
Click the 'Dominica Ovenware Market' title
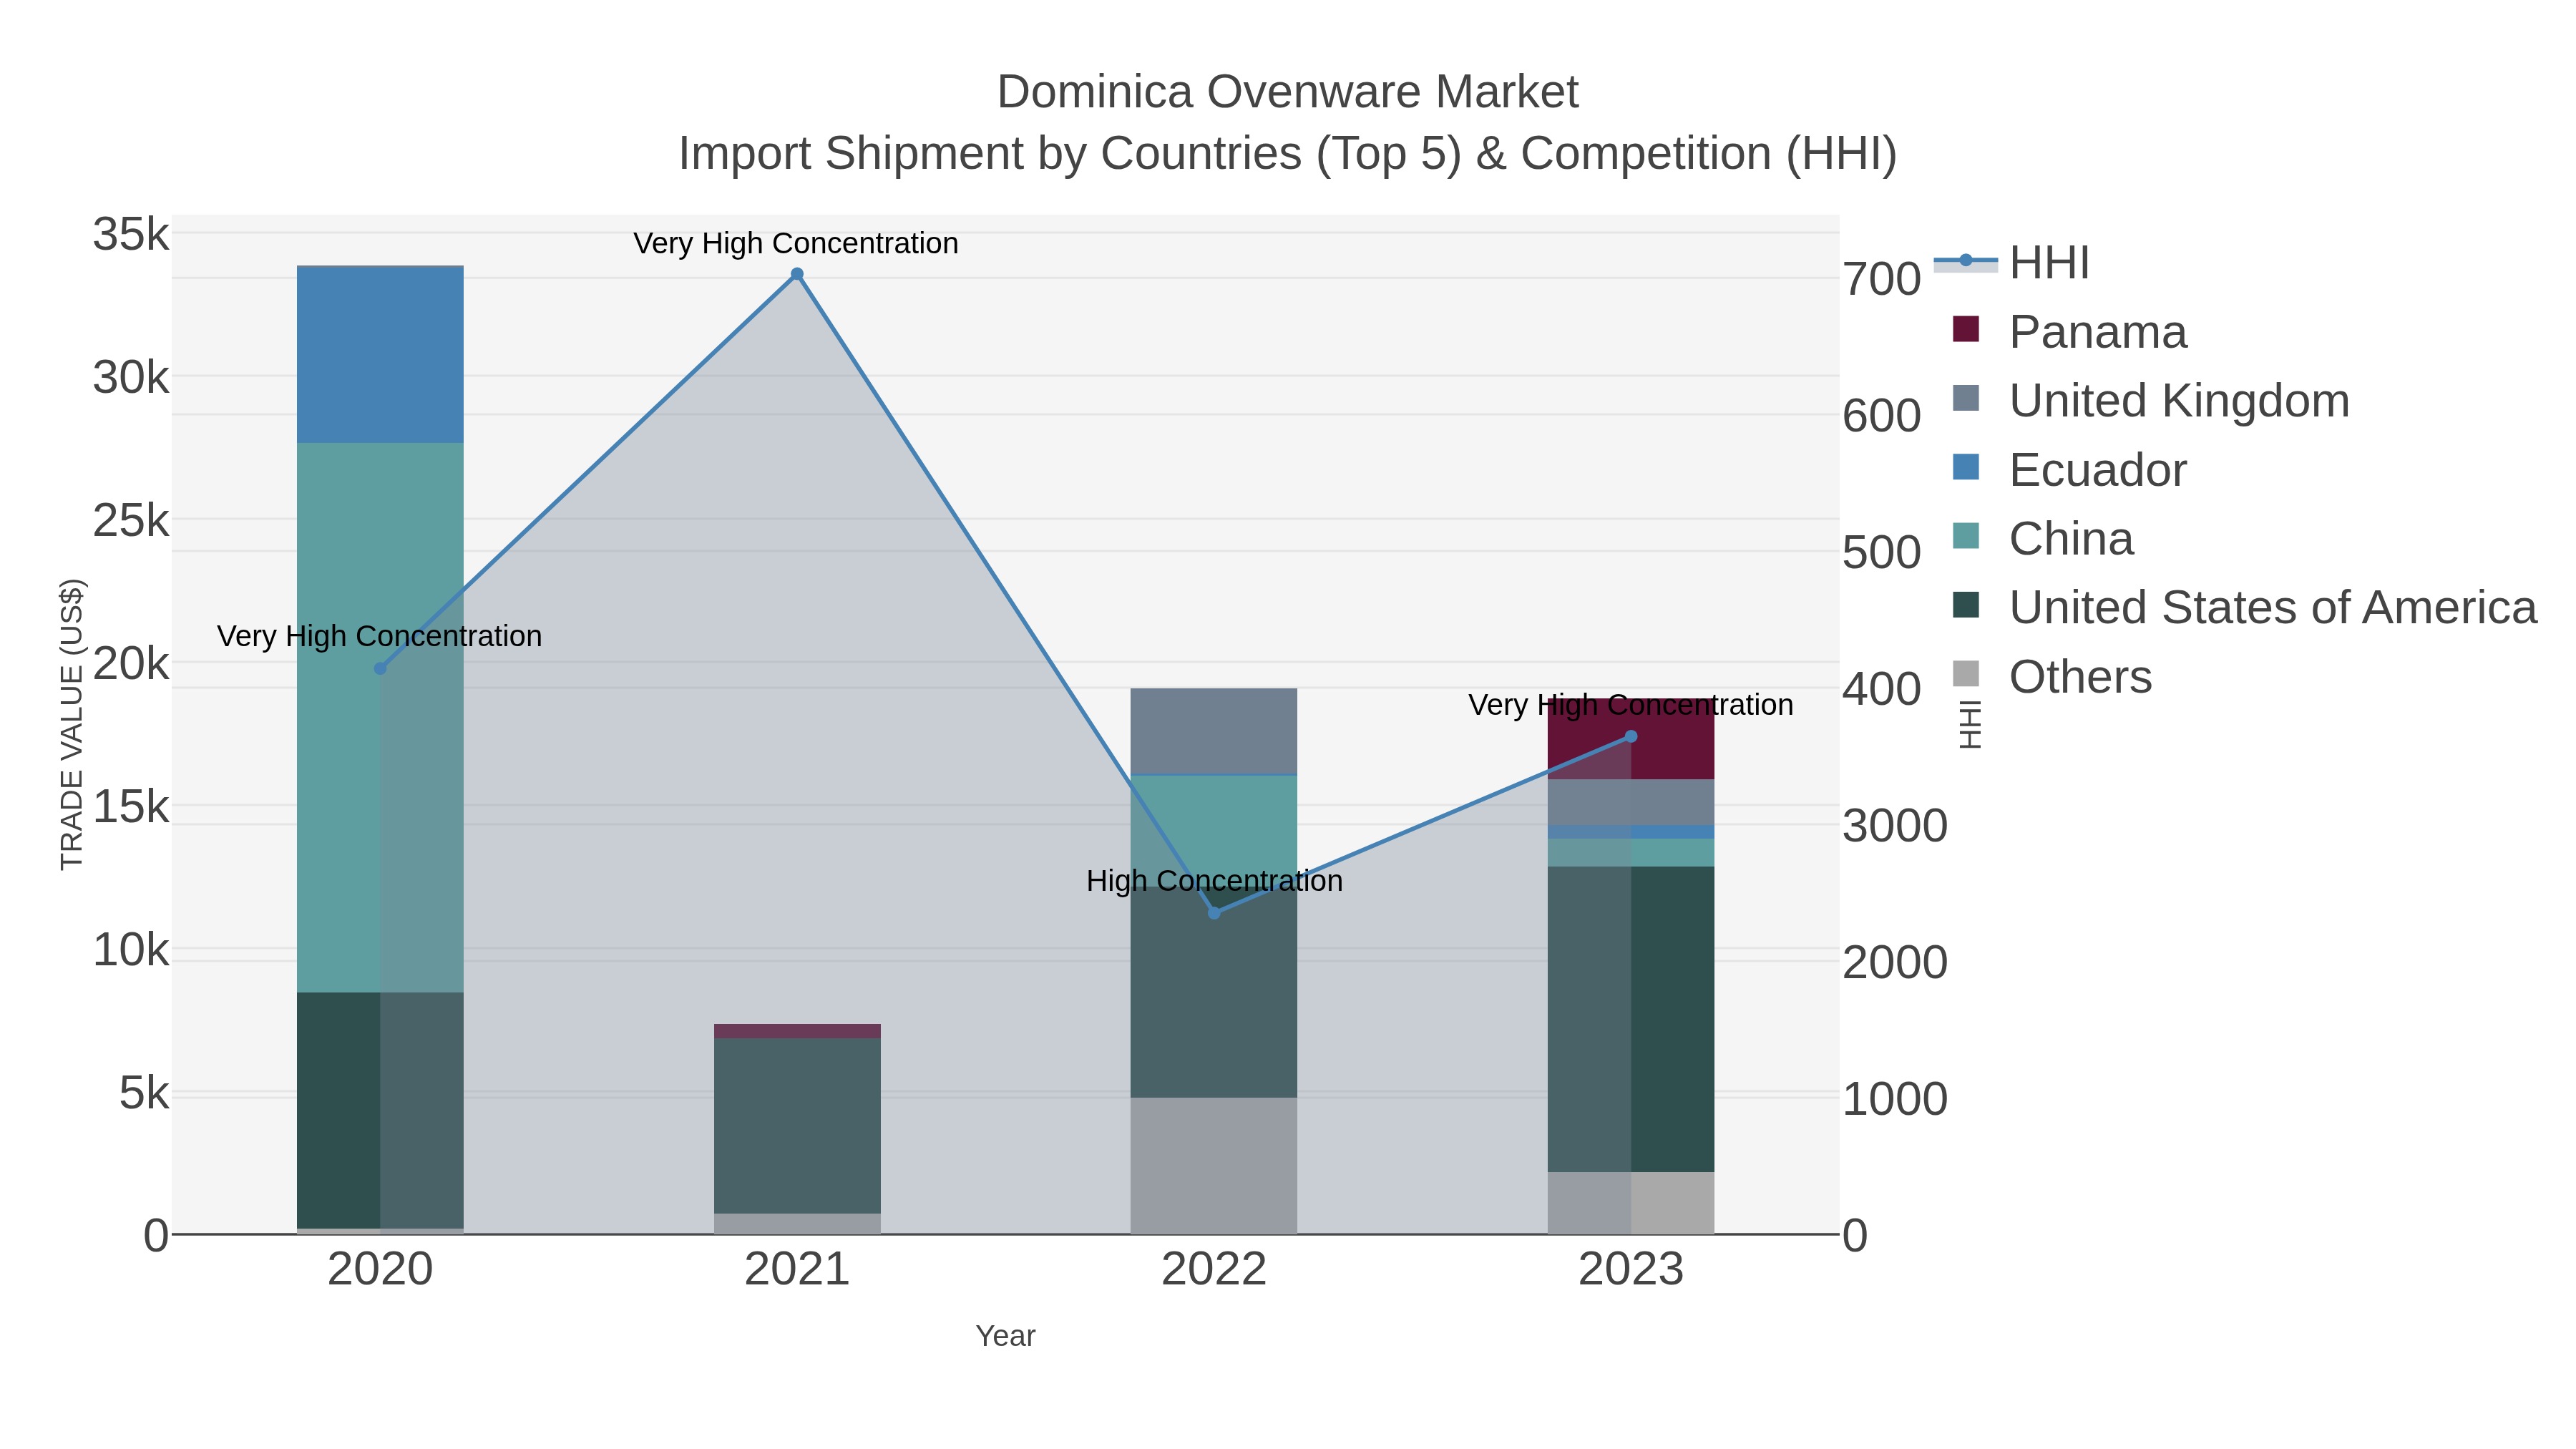pyautogui.click(x=1288, y=92)
